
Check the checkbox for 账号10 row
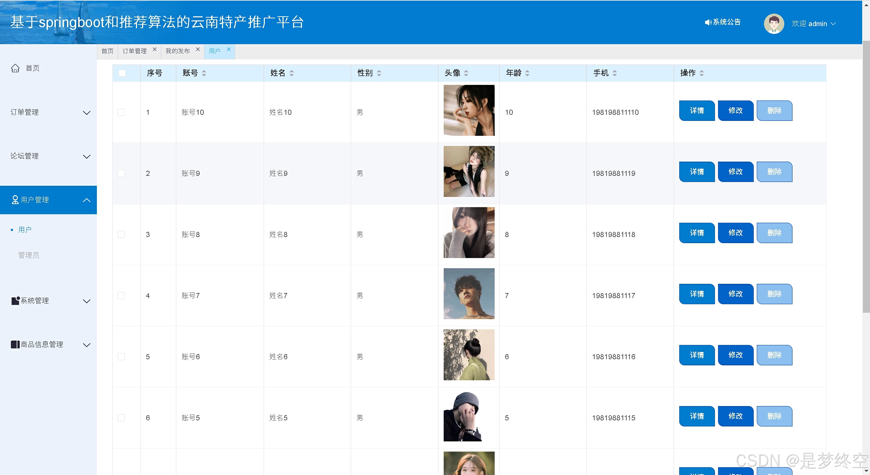point(121,112)
